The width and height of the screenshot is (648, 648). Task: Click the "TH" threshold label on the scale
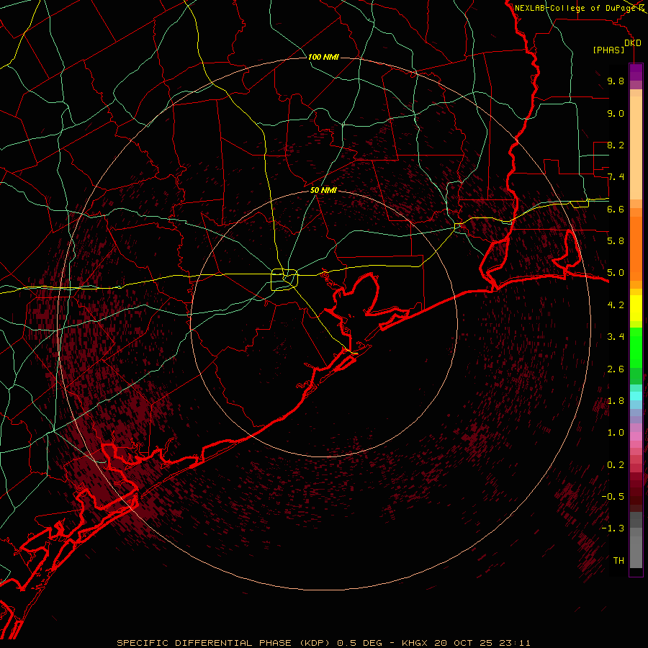[618, 560]
